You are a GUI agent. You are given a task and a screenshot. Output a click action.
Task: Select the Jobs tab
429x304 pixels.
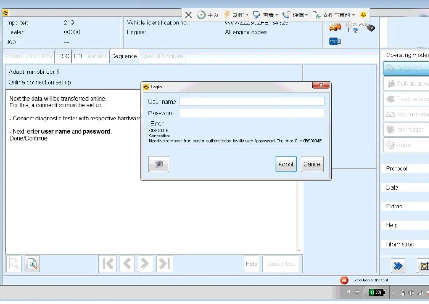click(x=46, y=56)
